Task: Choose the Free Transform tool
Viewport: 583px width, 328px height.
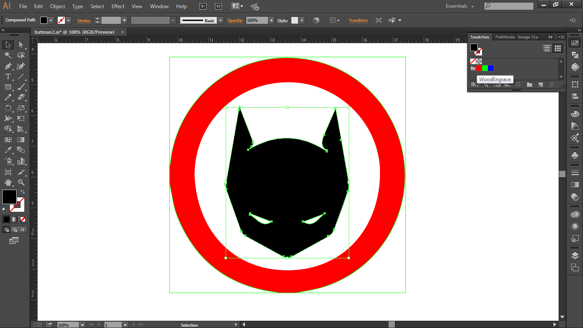Action: [21, 118]
